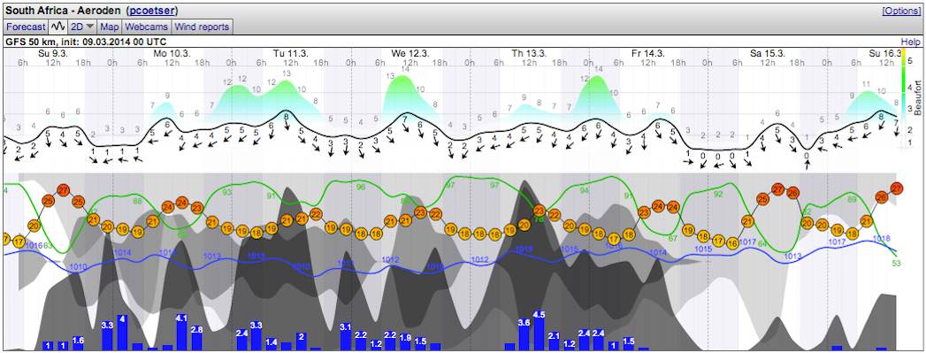
Task: Open the Wind reports tab
Action: 202,27
